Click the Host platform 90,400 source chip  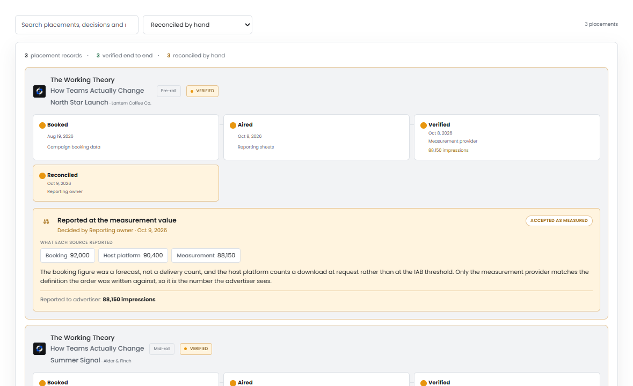click(x=133, y=255)
